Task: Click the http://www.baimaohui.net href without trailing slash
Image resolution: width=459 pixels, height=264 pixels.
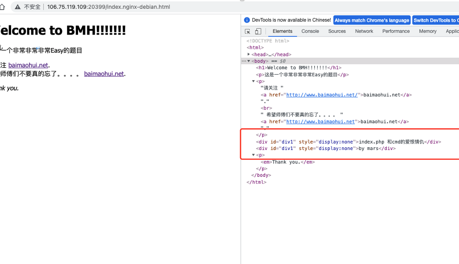Action: [320, 121]
